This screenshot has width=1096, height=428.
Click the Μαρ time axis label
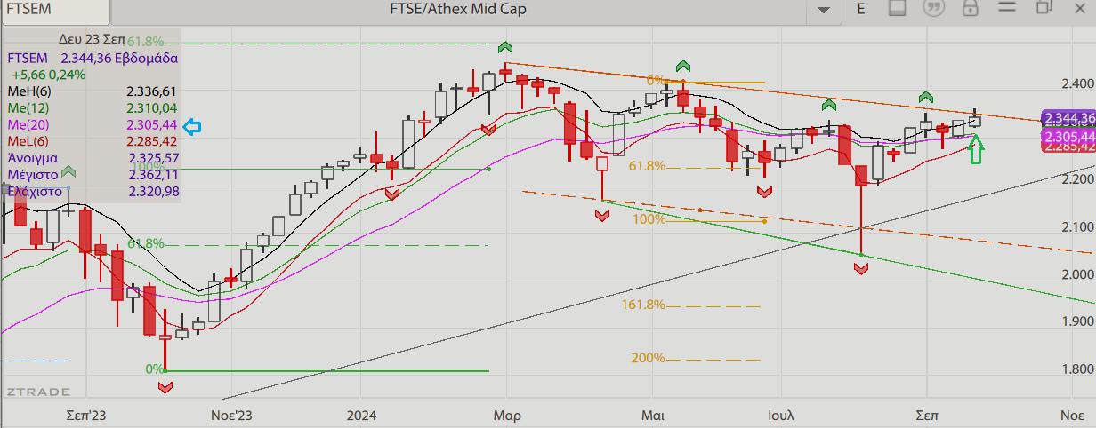508,415
